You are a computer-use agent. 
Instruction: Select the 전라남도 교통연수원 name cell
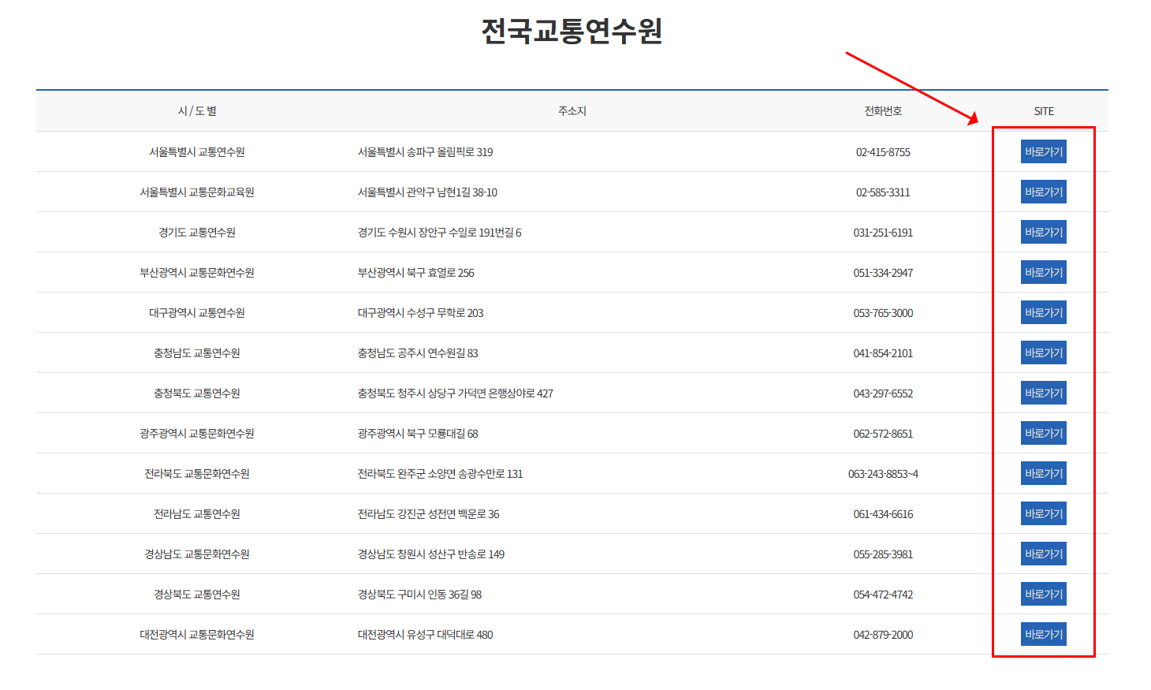197,513
